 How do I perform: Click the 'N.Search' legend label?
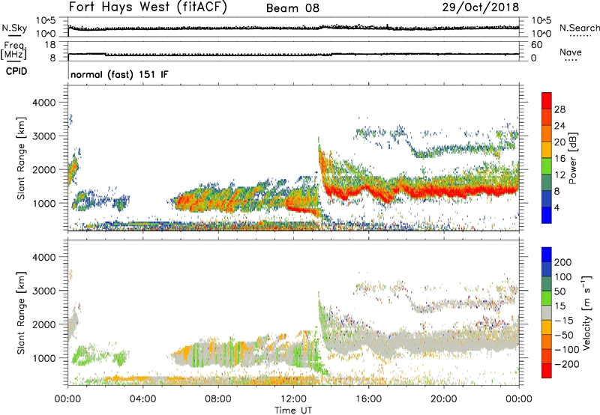(x=579, y=28)
